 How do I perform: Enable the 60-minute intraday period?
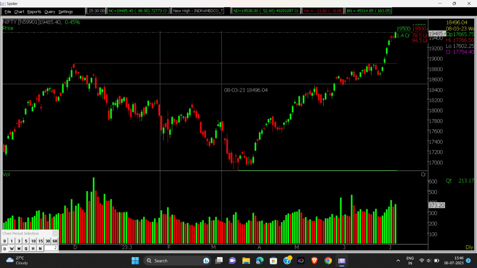(x=55, y=241)
